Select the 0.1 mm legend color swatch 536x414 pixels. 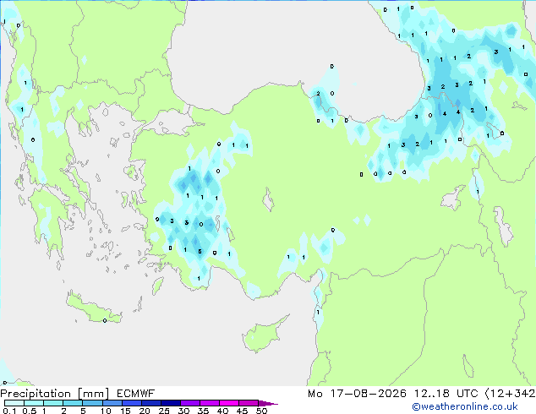(x=14, y=403)
